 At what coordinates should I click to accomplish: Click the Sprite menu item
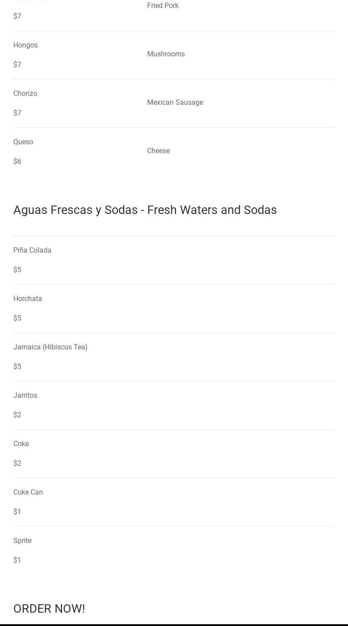pyautogui.click(x=22, y=541)
